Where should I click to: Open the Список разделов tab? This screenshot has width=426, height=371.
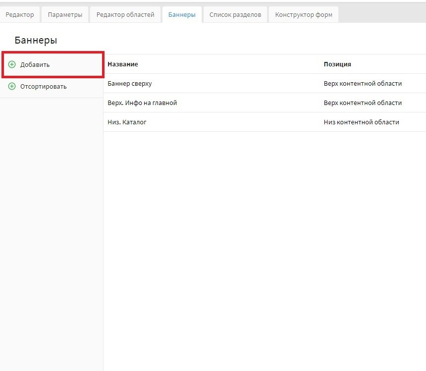[x=235, y=15]
